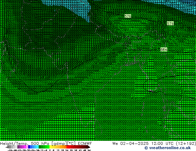
Task: Pick the yellow swatch in the temperature scale
Action: (50, 147)
